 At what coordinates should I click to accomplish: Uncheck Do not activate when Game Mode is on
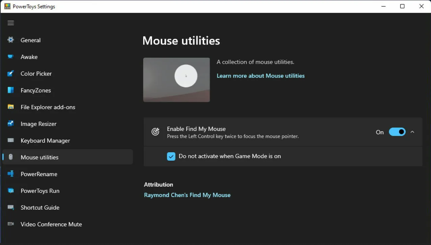point(171,156)
